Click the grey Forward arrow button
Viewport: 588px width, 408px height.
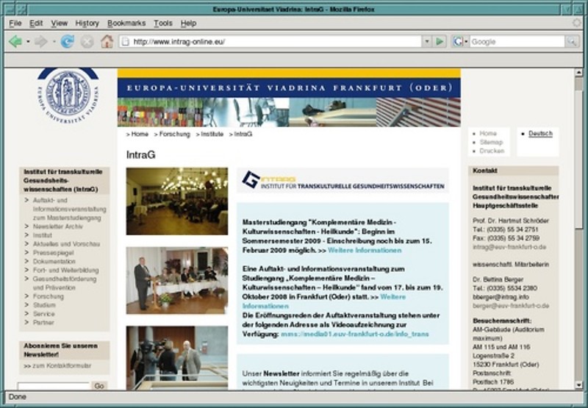40,42
